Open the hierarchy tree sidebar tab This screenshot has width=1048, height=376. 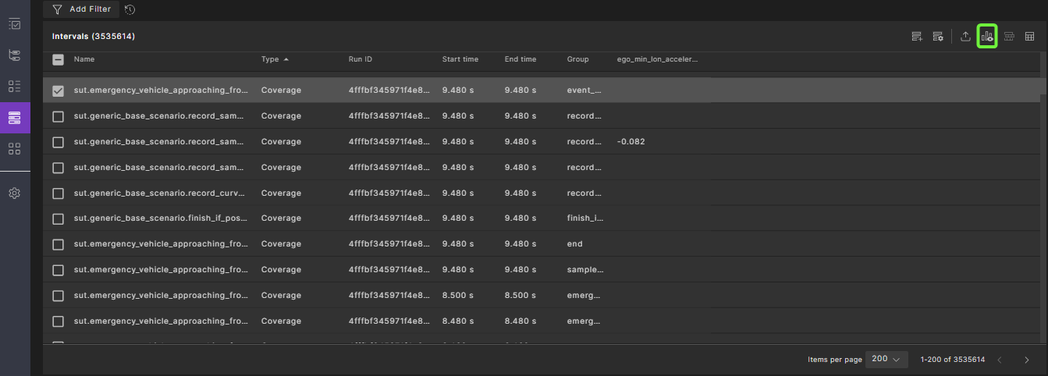pos(14,55)
